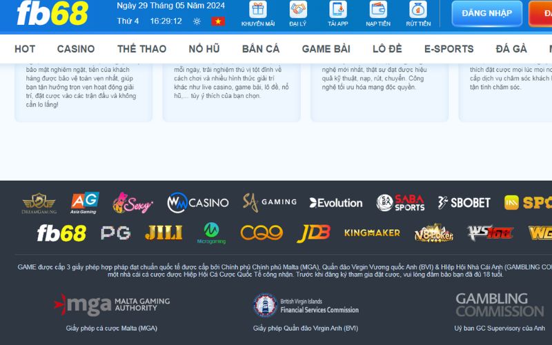Open the CASINO menu item
Screen dimensions: 552x345
76,49
